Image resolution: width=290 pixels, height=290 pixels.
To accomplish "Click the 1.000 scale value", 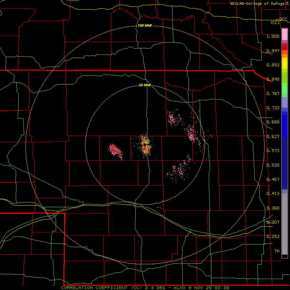I will [x=273, y=36].
